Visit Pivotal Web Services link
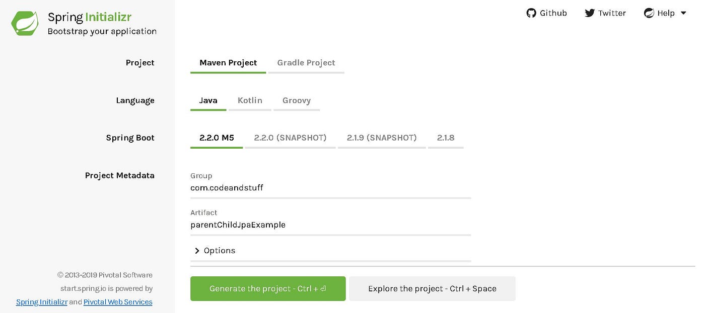705x313 pixels. coord(117,301)
